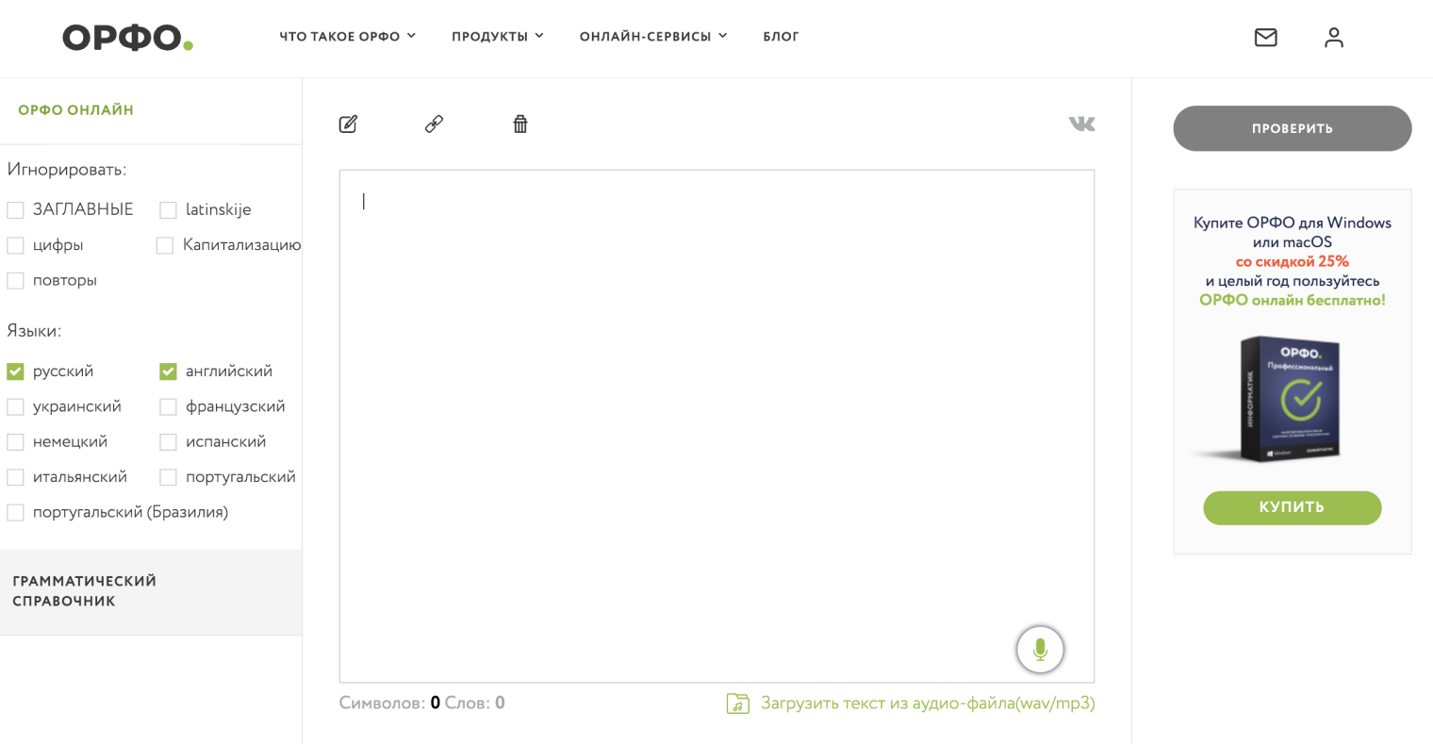Click the ПРОВЕРИТЬ button

pyautogui.click(x=1292, y=128)
